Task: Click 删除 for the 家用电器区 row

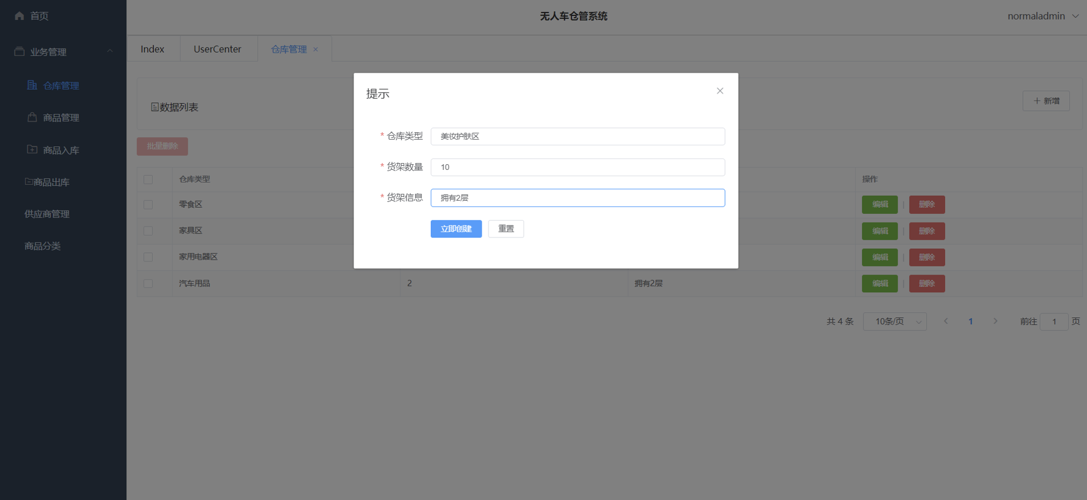Action: pyautogui.click(x=927, y=257)
